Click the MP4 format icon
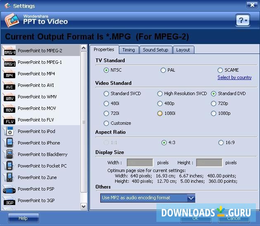Viewport: 260px width, 226px height. pyautogui.click(x=9, y=74)
